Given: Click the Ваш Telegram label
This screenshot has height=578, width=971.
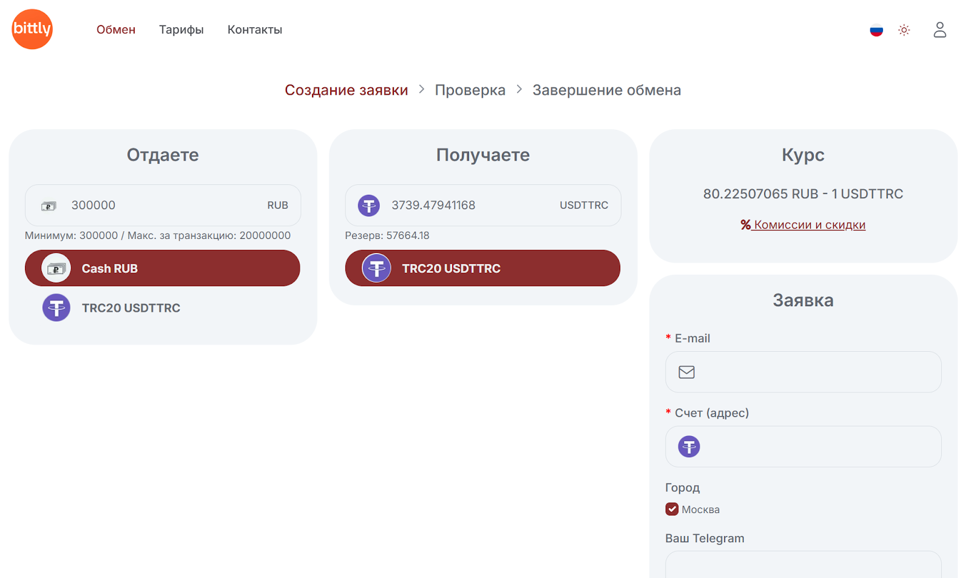Looking at the screenshot, I should pos(705,539).
